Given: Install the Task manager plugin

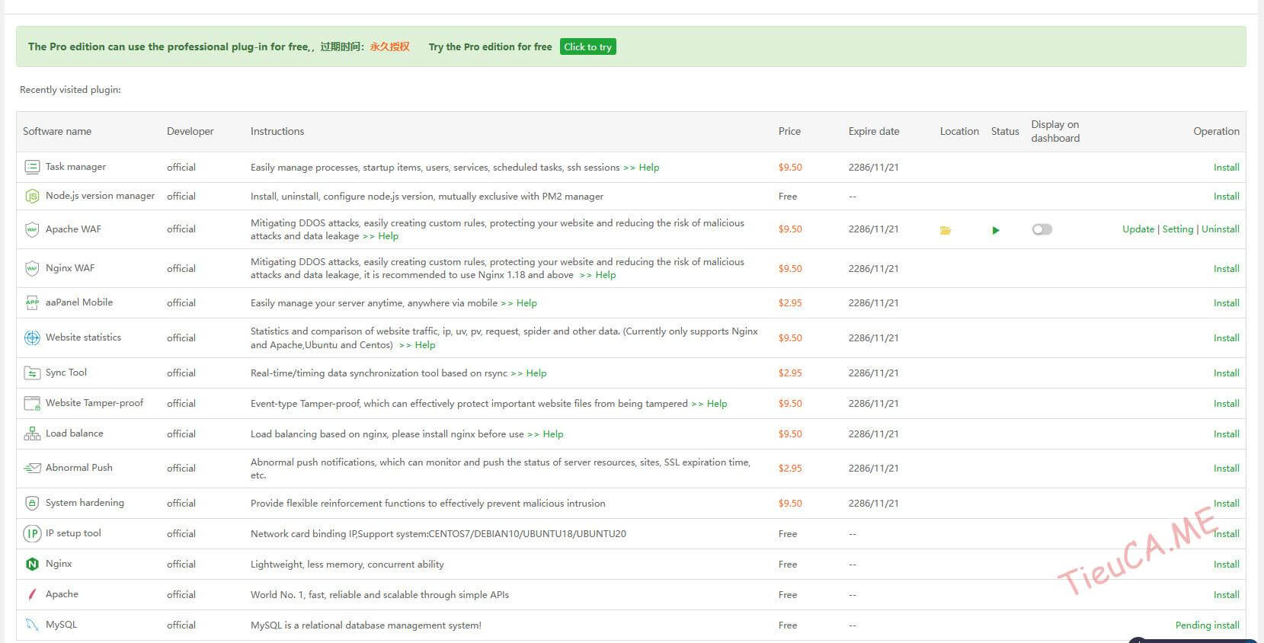Looking at the screenshot, I should coord(1226,167).
